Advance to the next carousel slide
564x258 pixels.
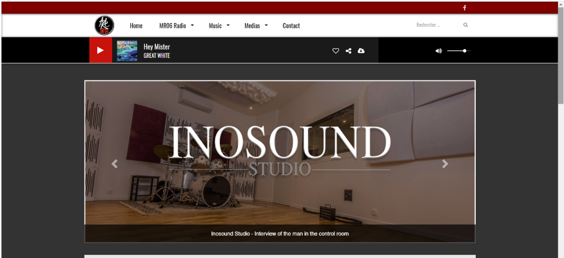pyautogui.click(x=445, y=164)
